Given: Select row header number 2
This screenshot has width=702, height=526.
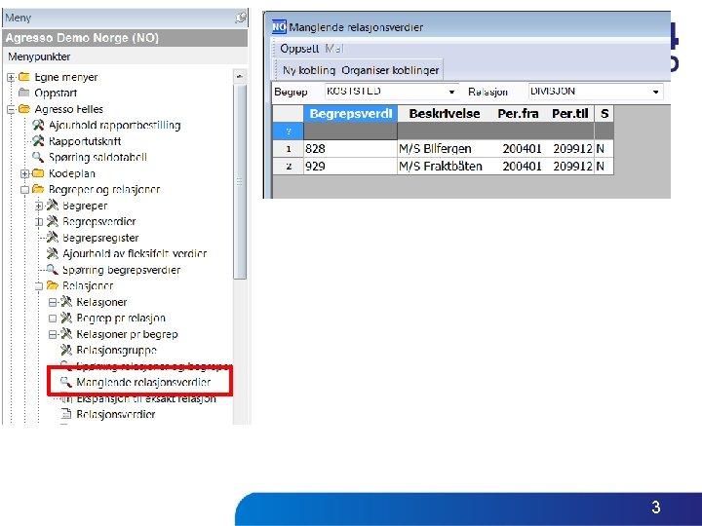Looking at the screenshot, I should click(289, 167).
